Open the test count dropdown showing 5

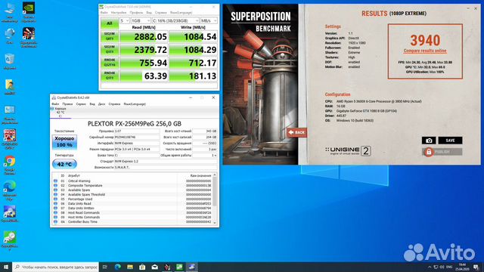point(125,20)
